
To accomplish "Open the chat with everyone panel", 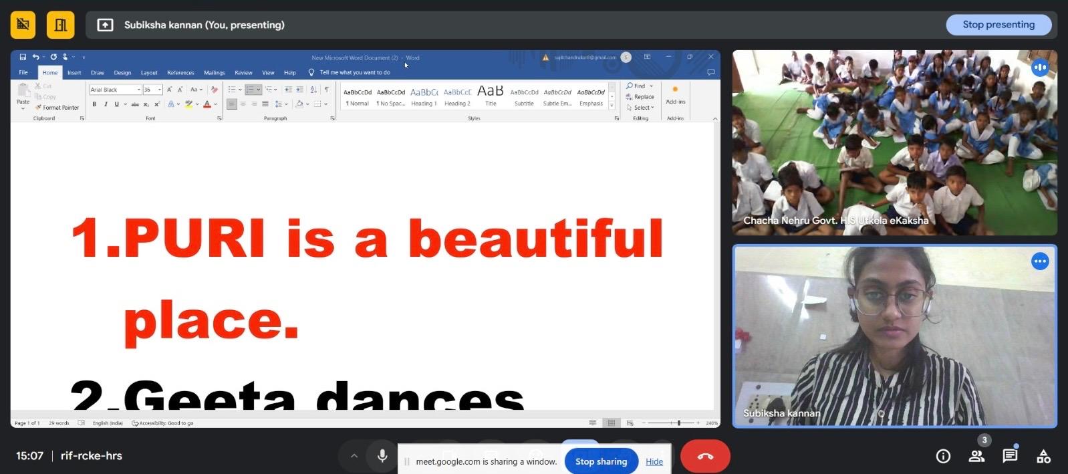I will click(1009, 456).
